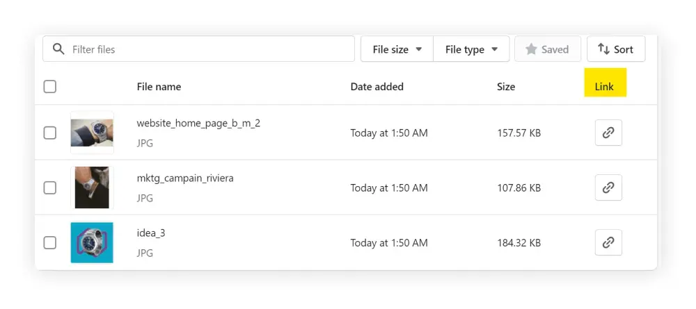Click the highlighted Link column header
This screenshot has height=309, width=696.
point(604,87)
